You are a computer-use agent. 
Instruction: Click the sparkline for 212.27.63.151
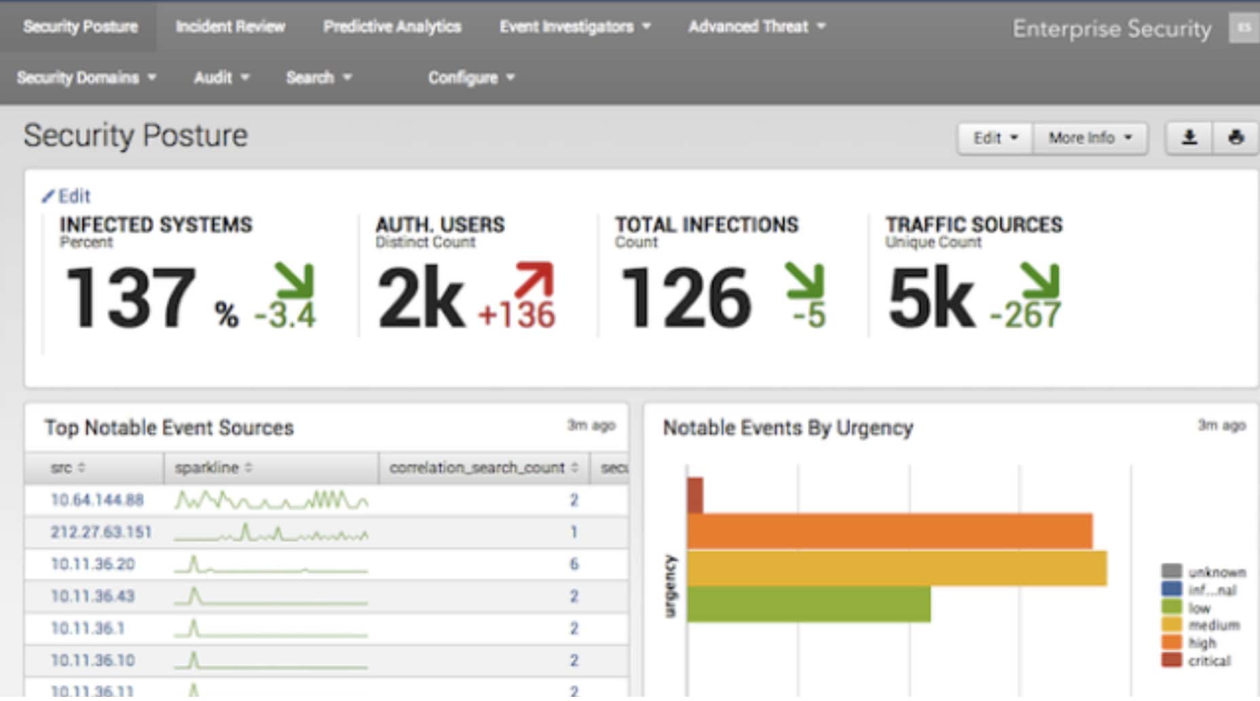click(272, 533)
